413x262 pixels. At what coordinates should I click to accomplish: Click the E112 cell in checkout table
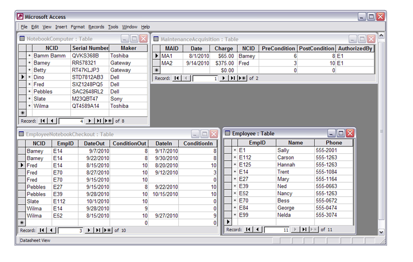[x=65, y=201]
